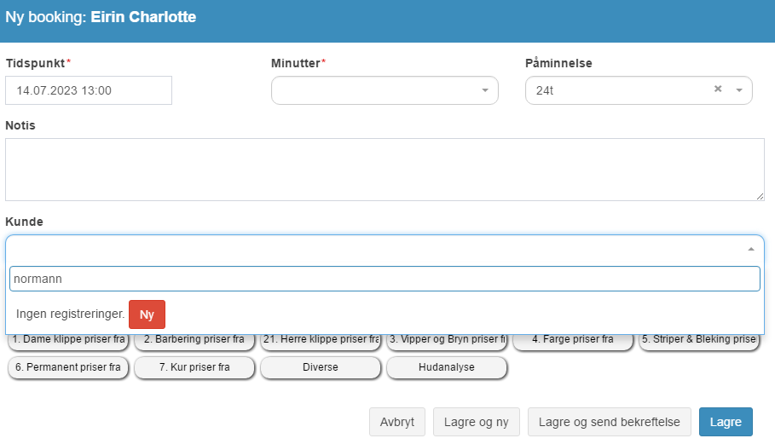This screenshot has width=775, height=444.
Task: Collapse the Kunde dropdown arrow
Action: click(x=751, y=250)
